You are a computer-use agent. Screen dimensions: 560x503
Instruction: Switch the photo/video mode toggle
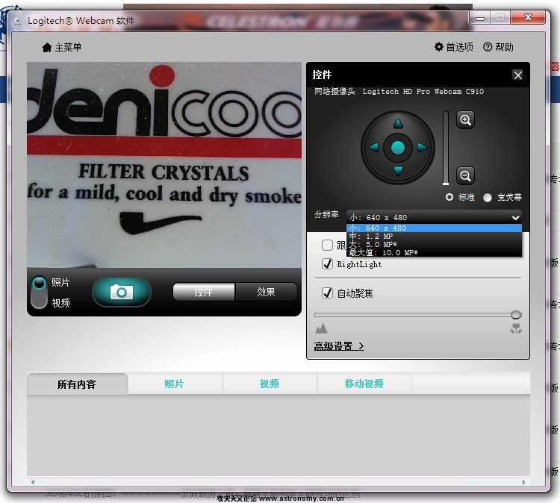click(x=39, y=292)
